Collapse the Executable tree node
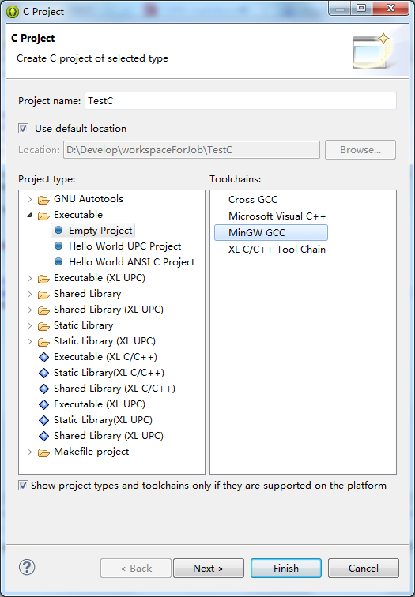Image resolution: width=415 pixels, height=597 pixels. 30,215
